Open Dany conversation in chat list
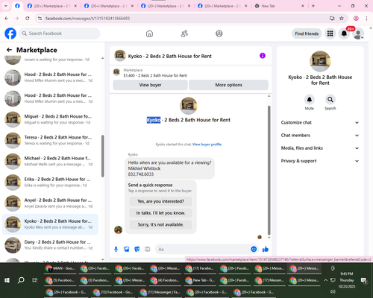The image size is (373, 298). coord(50,245)
